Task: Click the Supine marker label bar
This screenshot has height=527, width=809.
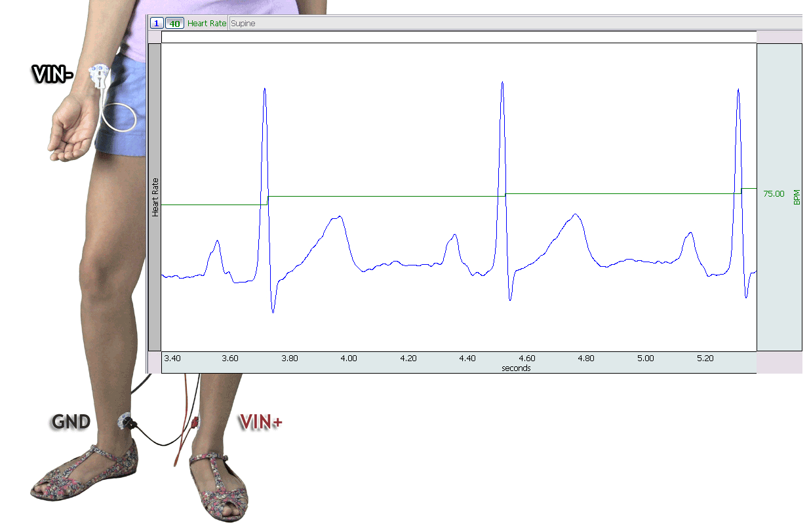Action: (x=243, y=22)
